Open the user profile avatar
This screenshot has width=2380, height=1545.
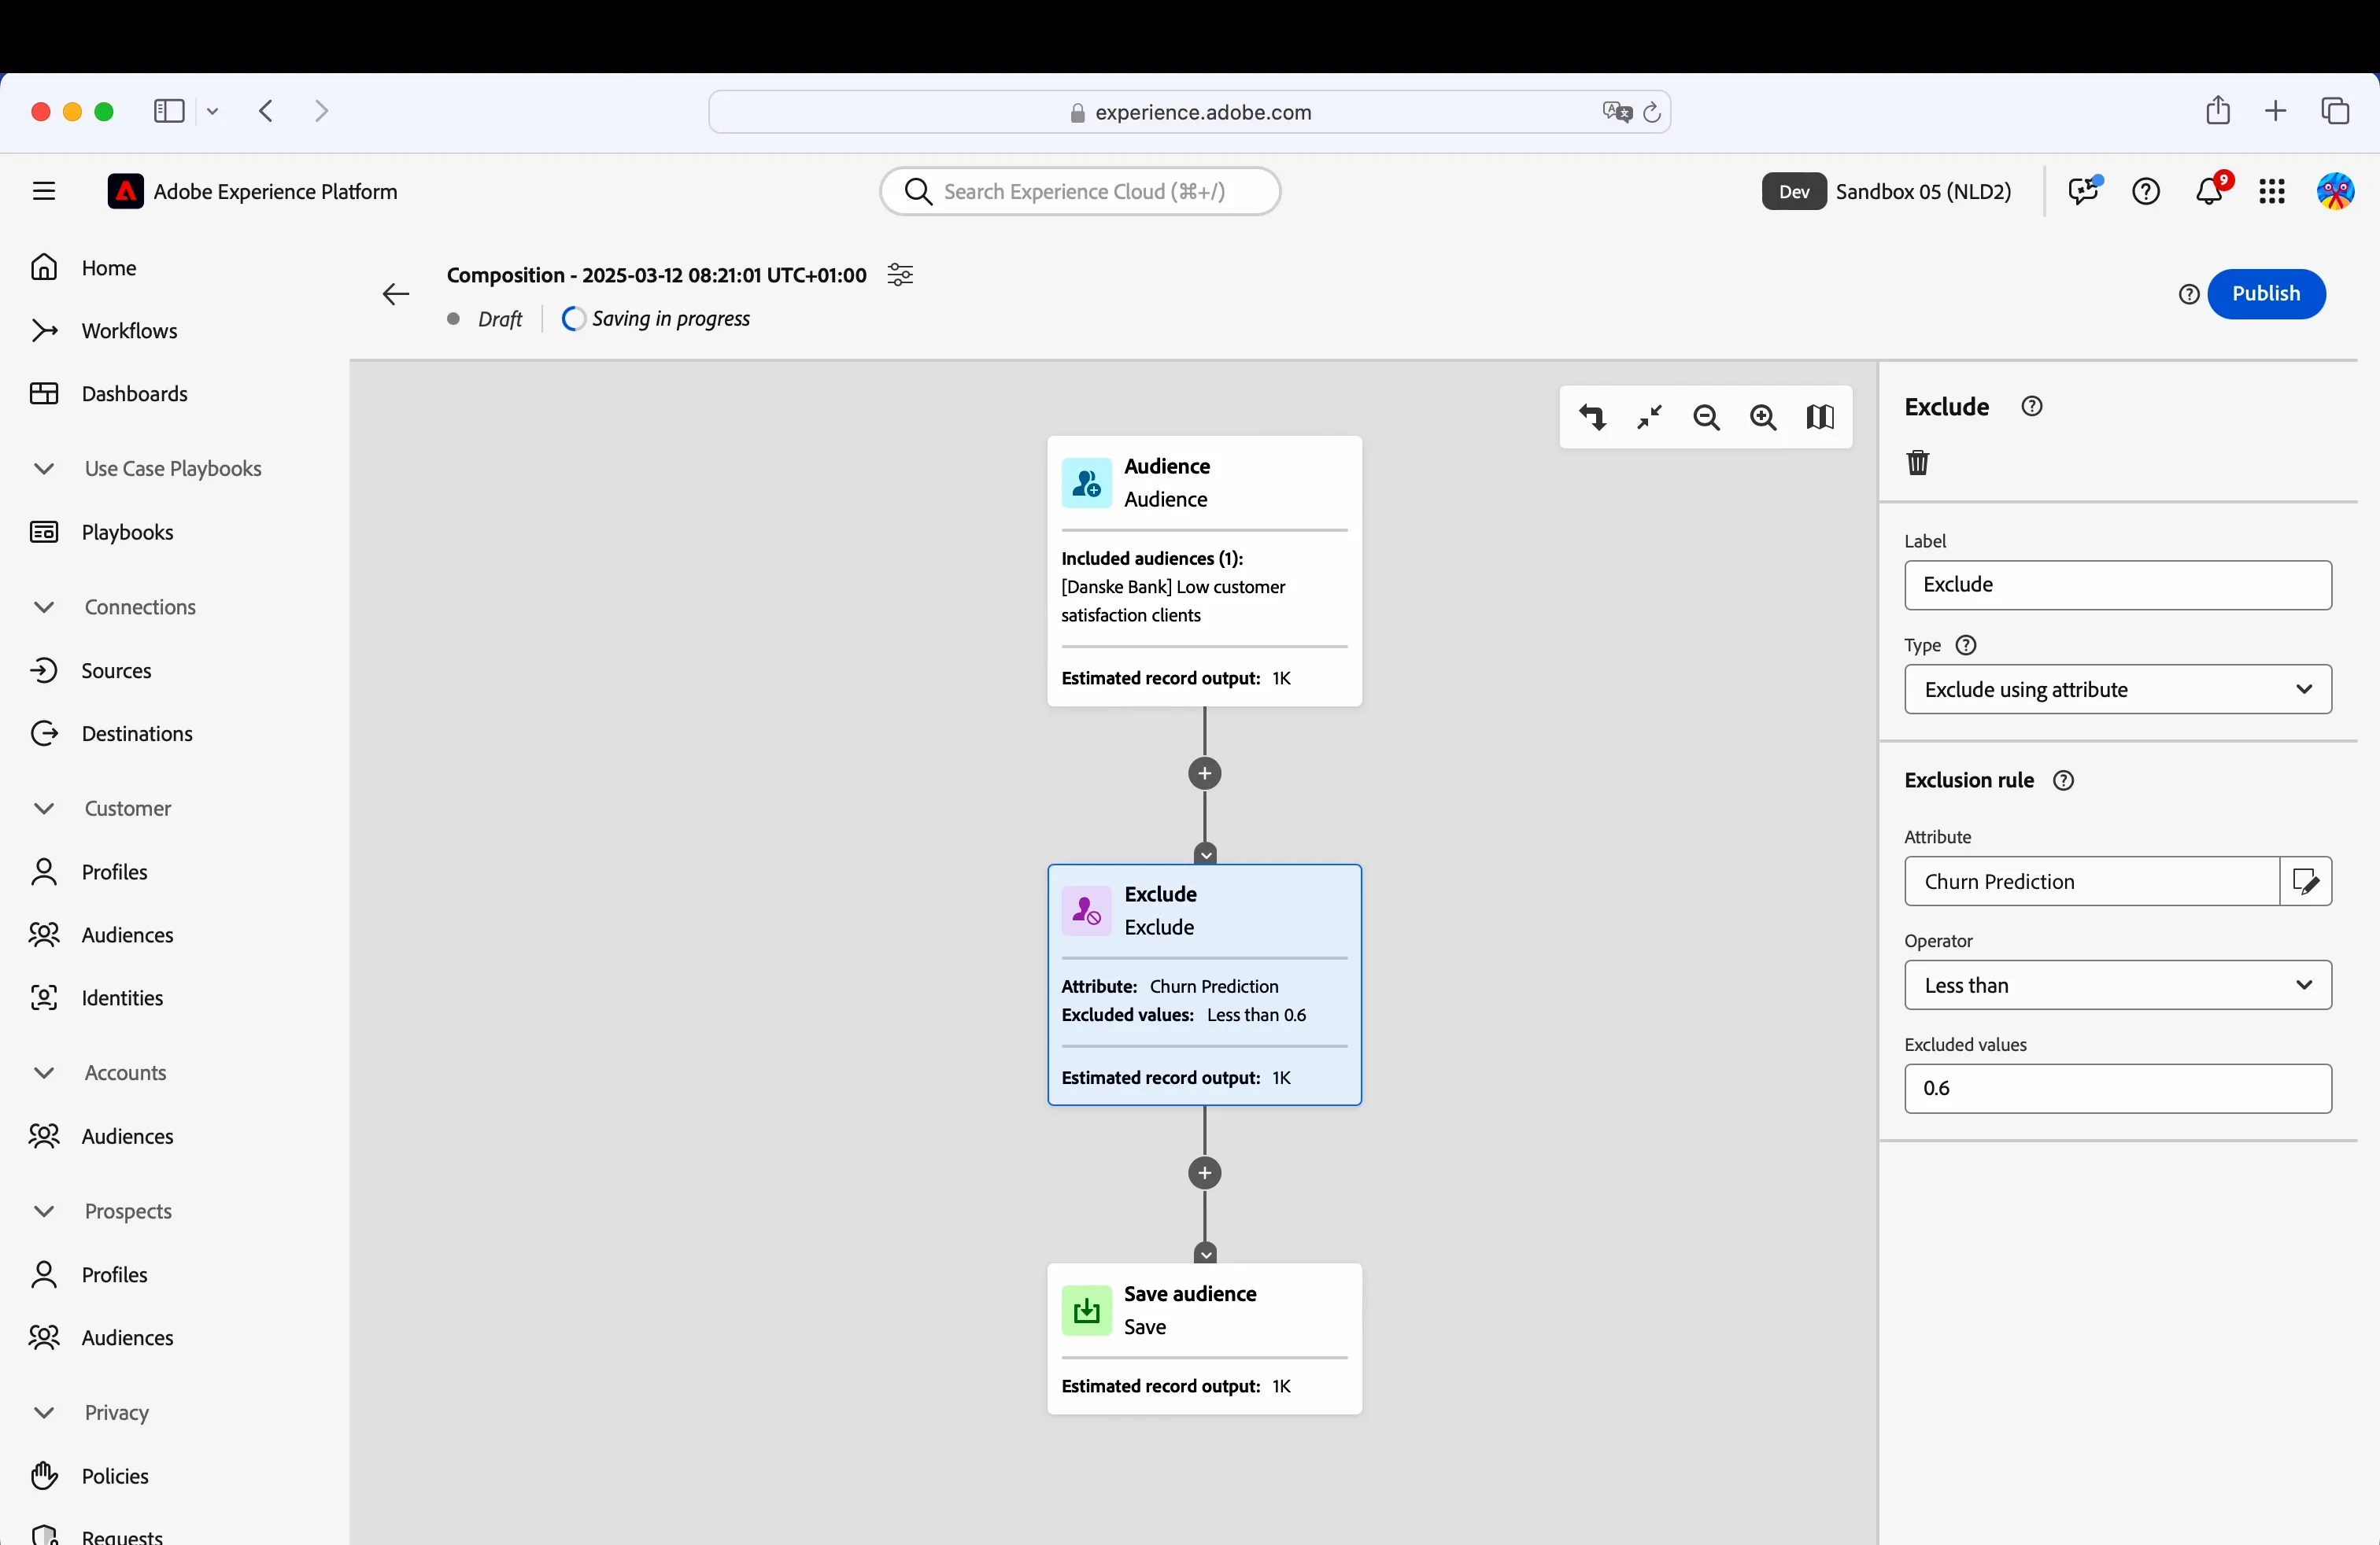pos(2335,191)
